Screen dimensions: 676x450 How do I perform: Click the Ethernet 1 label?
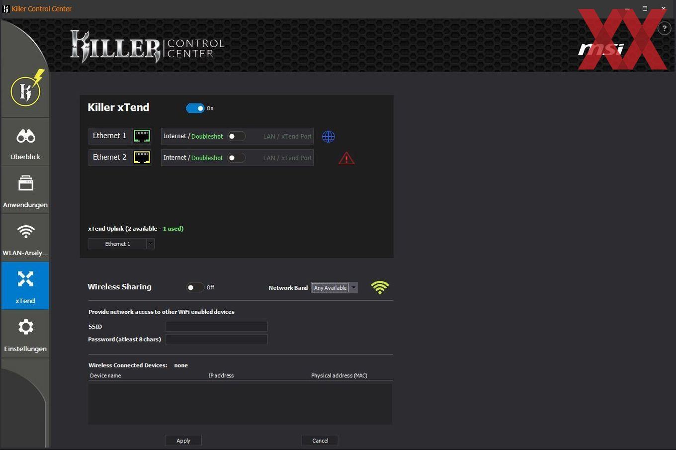click(x=109, y=136)
